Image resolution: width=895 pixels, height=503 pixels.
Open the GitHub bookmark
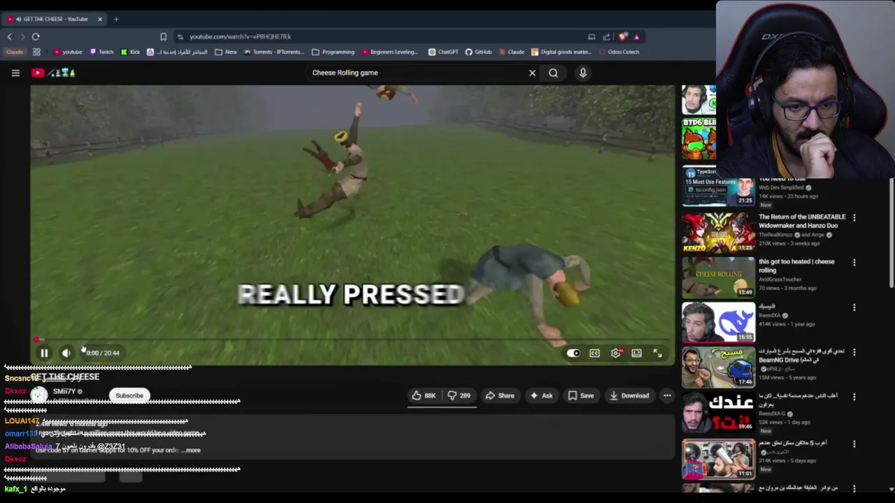[x=478, y=52]
